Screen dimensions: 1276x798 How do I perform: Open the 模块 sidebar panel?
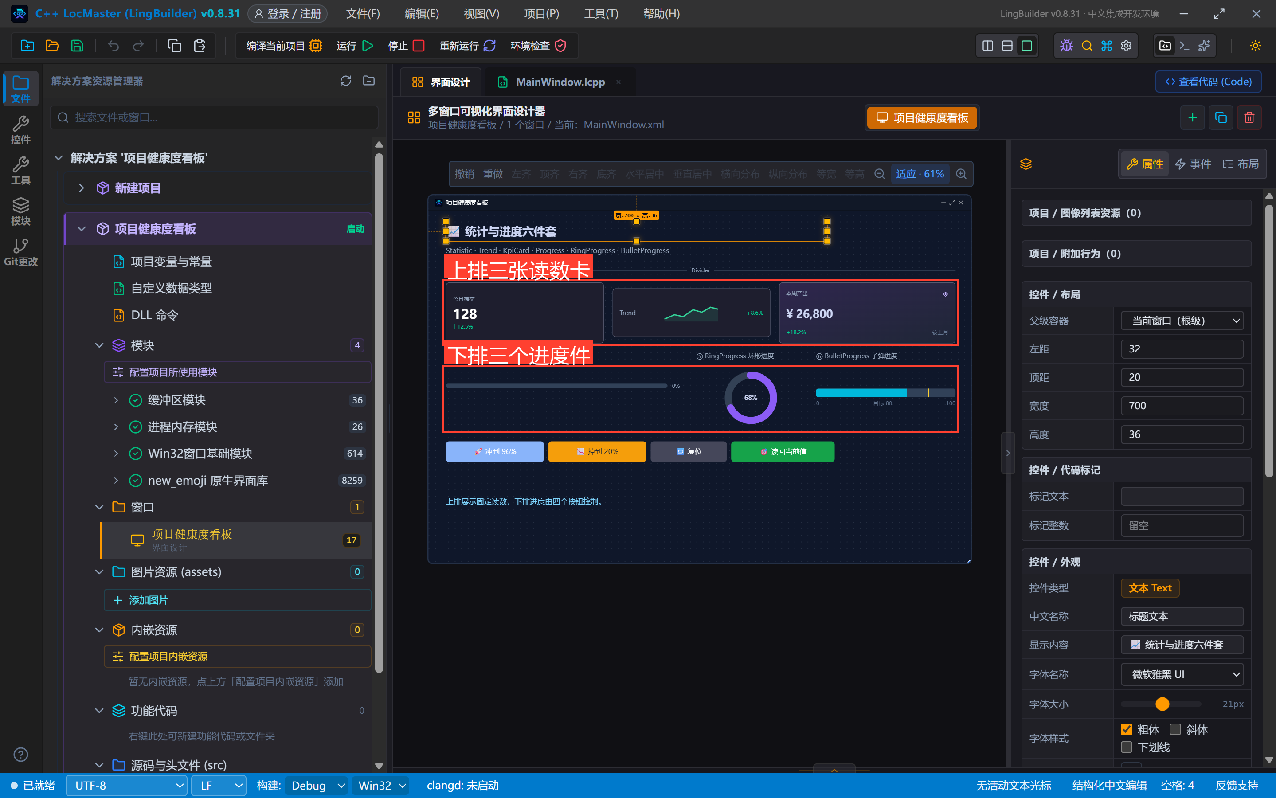20,211
